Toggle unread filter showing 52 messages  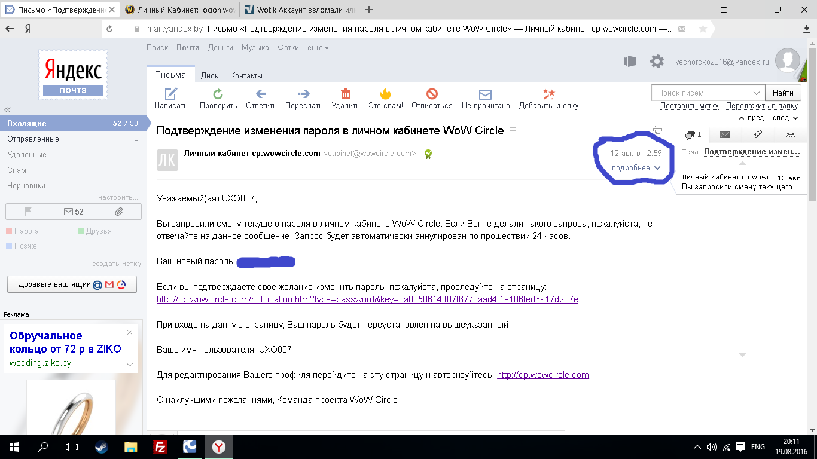(73, 212)
